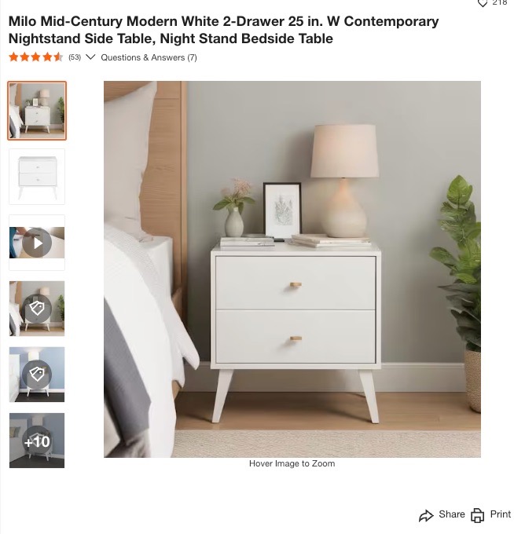
Task: Click the Print text label
Action: coord(501,514)
